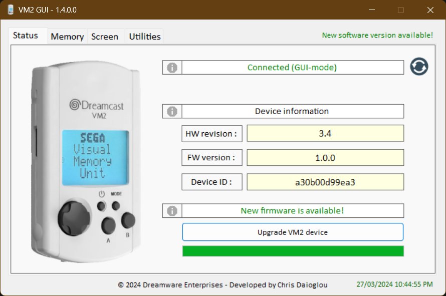Minimize the VM2 GUI window
This screenshot has height=296, width=446.
(x=372, y=10)
